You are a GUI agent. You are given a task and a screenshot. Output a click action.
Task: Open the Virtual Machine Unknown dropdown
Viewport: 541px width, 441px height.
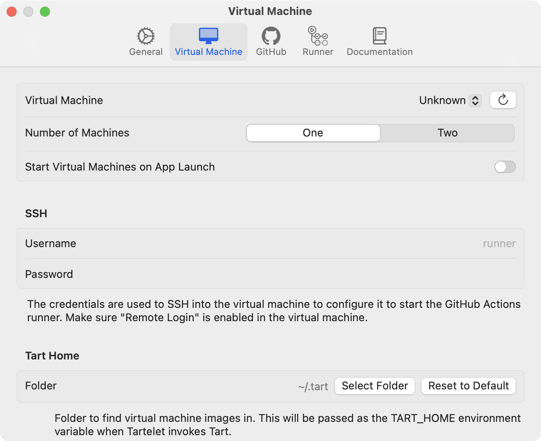click(x=450, y=100)
